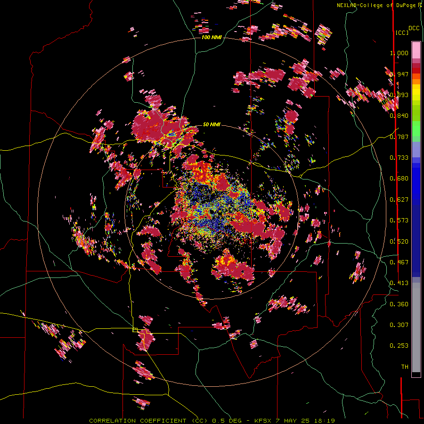The height and width of the screenshot is (424, 424).
Task: Click the 50 NMI range ring label
Action: tap(212, 124)
